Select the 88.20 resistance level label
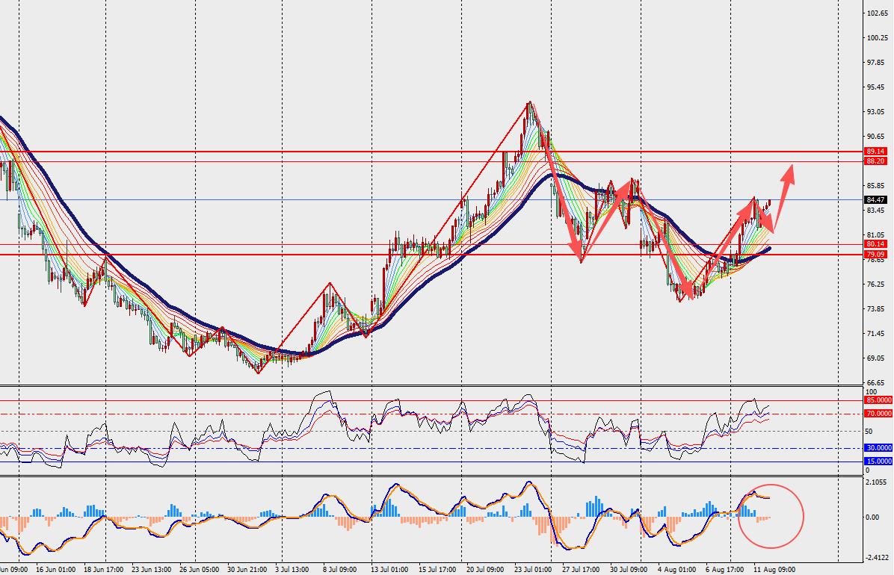The width and height of the screenshot is (894, 575). [875, 161]
